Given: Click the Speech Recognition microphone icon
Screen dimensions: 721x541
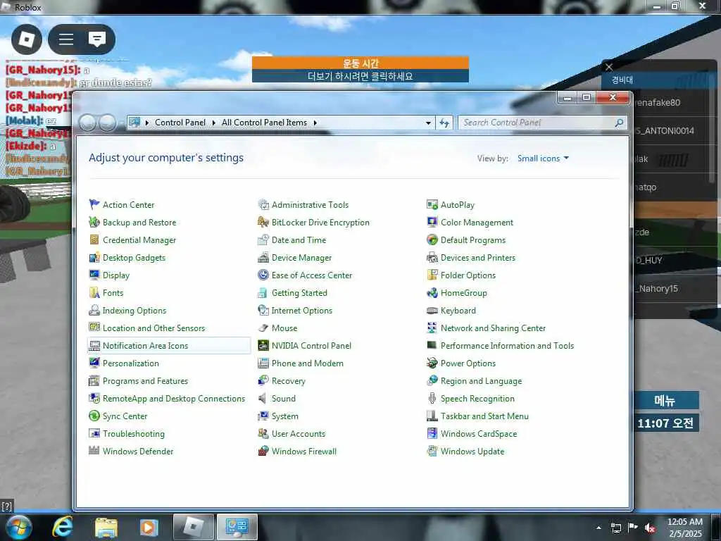Looking at the screenshot, I should [x=432, y=399].
